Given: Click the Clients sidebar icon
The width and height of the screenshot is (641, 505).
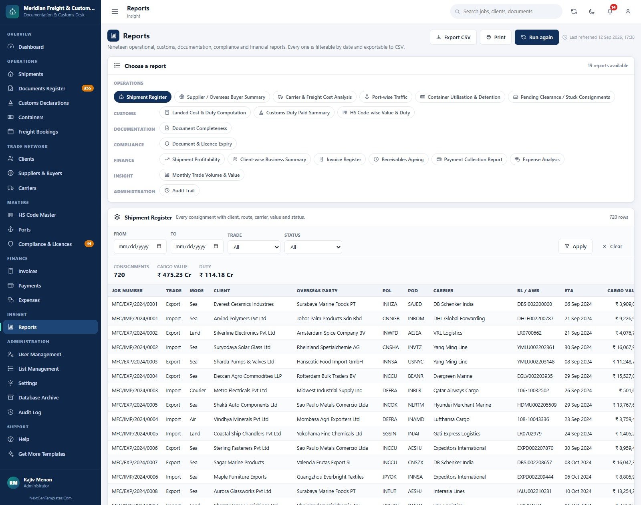Looking at the screenshot, I should click(11, 159).
